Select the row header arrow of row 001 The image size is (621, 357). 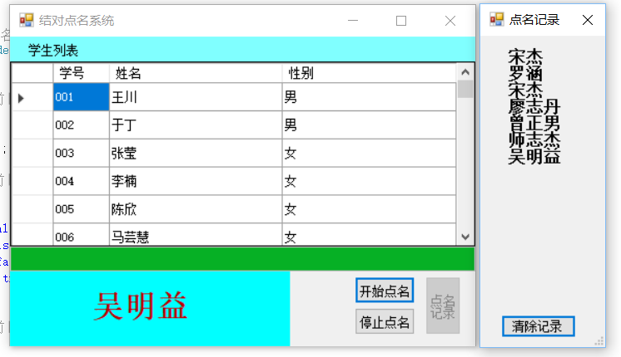(32, 97)
